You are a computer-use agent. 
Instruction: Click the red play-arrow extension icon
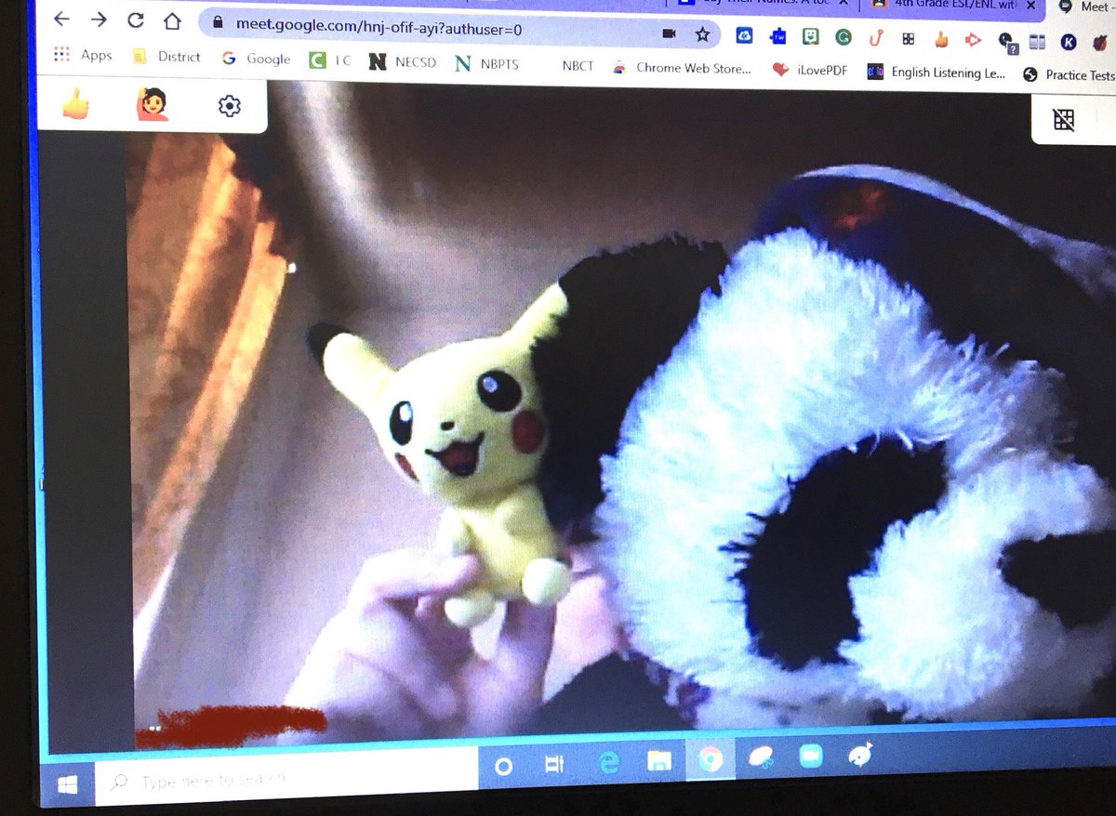(973, 40)
